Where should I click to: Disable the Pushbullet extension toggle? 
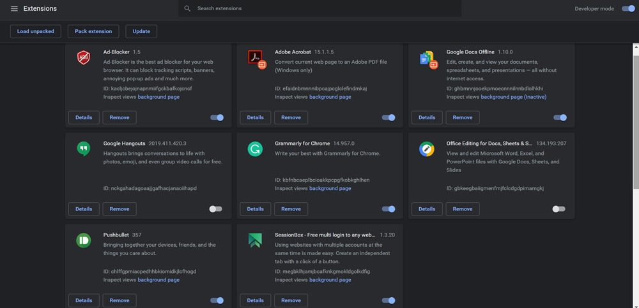(x=217, y=301)
